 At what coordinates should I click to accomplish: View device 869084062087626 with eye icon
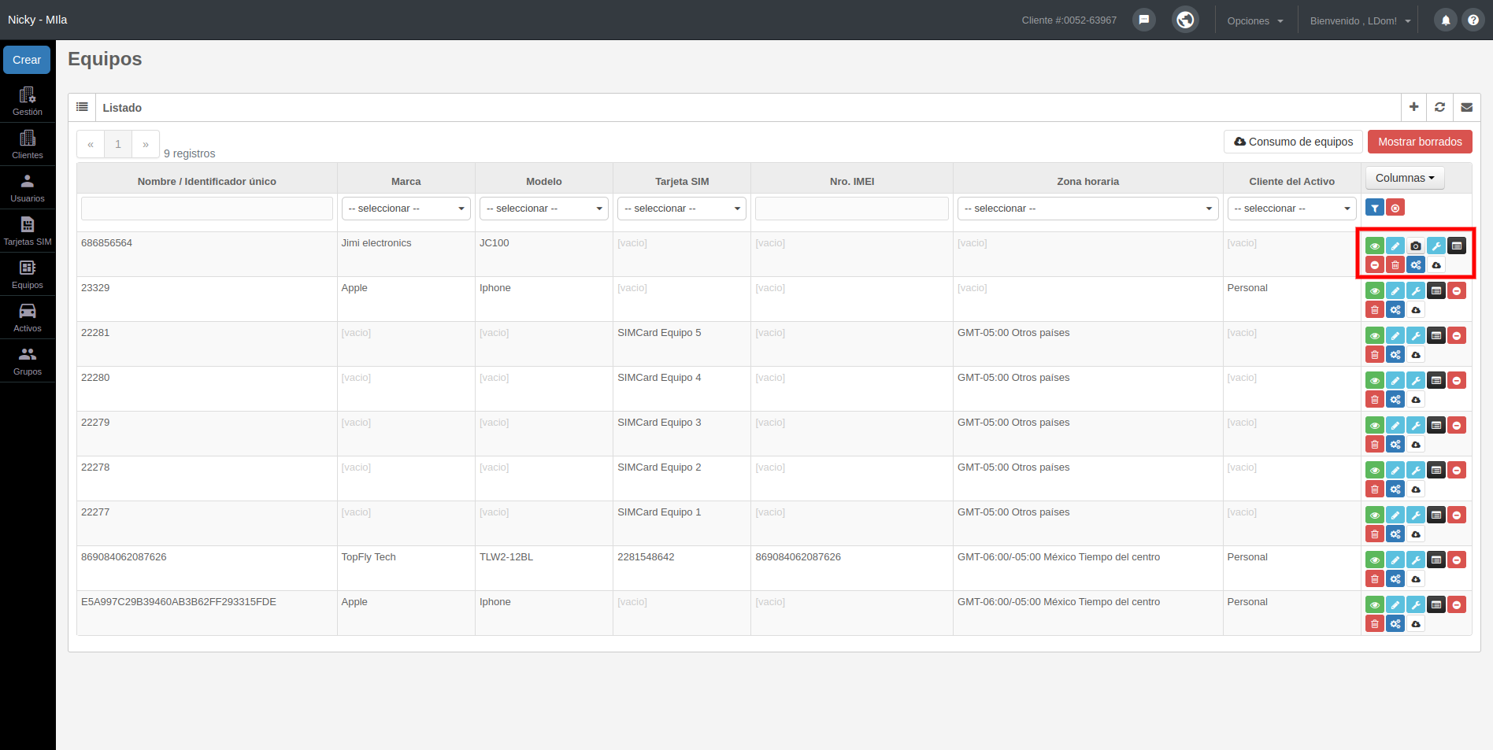(x=1375, y=560)
